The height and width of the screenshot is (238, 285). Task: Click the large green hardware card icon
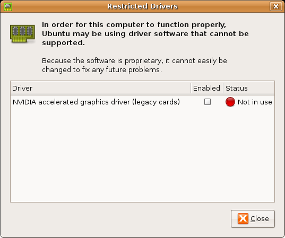[22, 34]
